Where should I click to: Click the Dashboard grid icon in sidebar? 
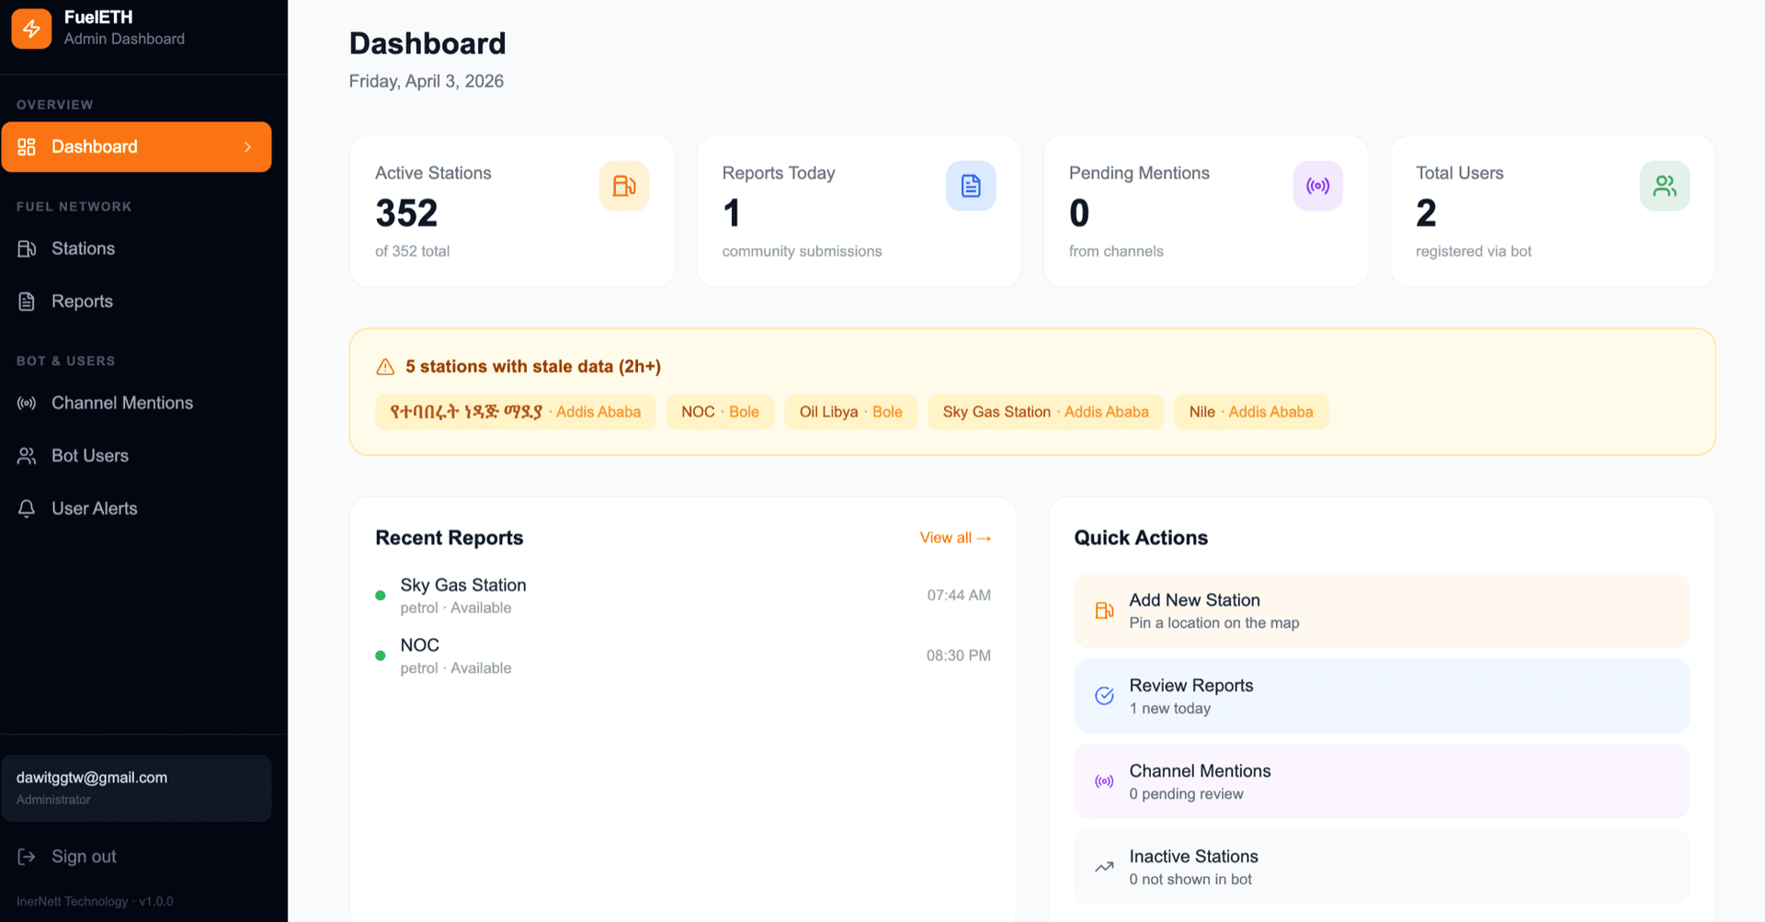[x=27, y=147]
